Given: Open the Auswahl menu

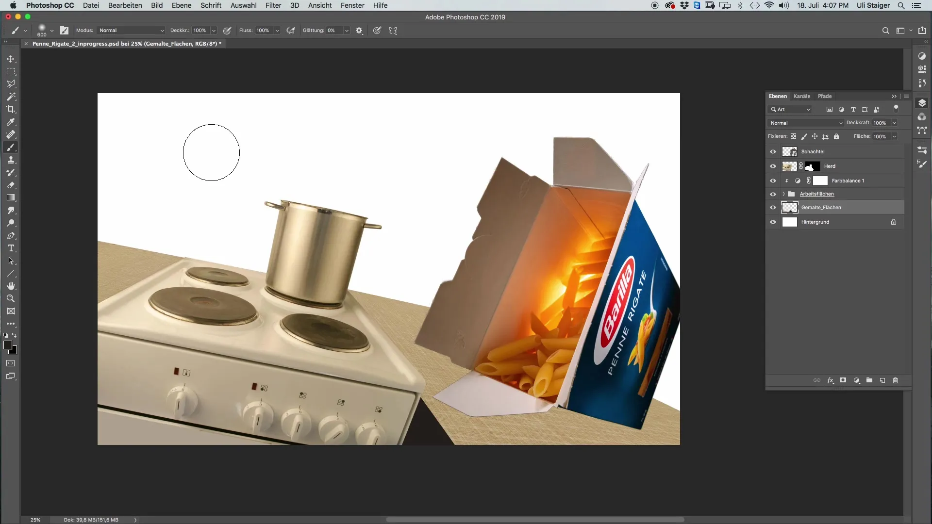Looking at the screenshot, I should point(243,5).
